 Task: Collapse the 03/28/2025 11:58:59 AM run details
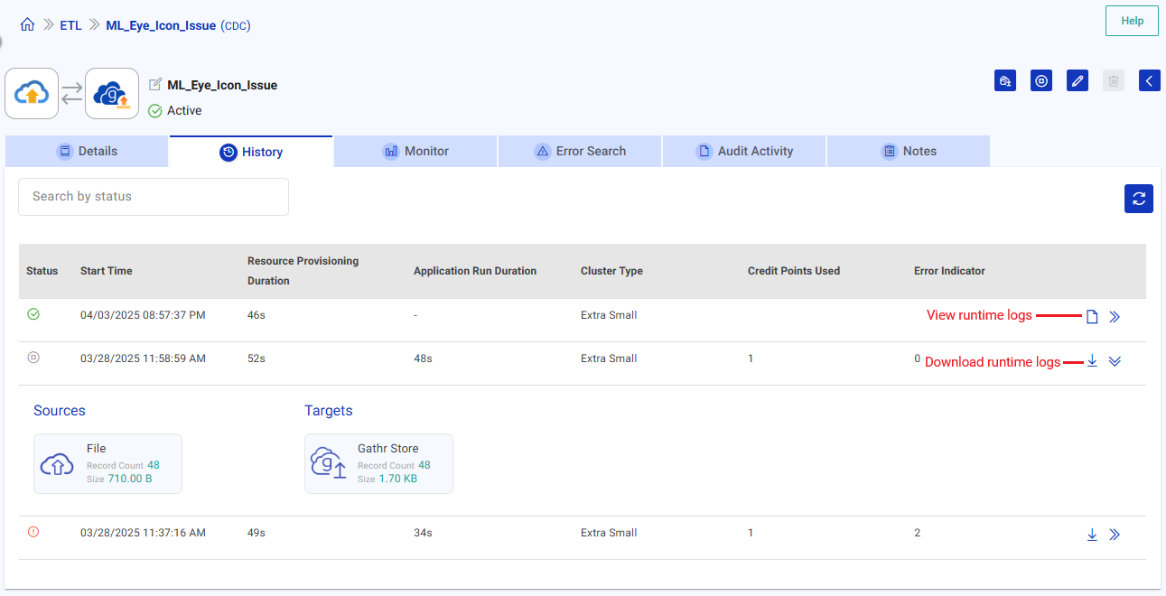tap(1115, 361)
